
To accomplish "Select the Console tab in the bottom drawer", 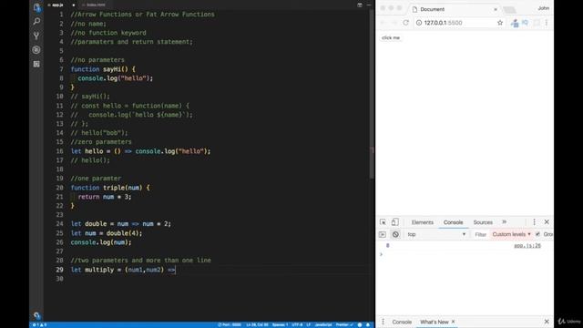I will point(402,322).
